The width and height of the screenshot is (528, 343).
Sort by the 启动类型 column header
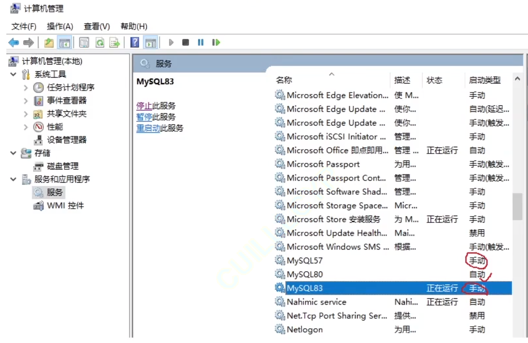[x=485, y=80]
